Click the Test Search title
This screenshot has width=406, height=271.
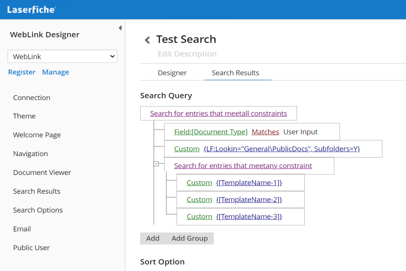point(186,39)
